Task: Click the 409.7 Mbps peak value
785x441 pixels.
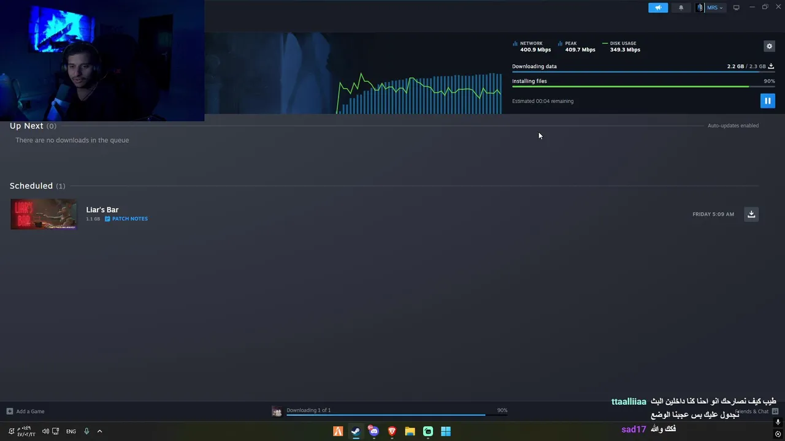Action: pos(580,50)
